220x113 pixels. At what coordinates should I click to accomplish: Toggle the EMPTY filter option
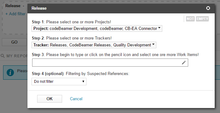coord(202,19)
